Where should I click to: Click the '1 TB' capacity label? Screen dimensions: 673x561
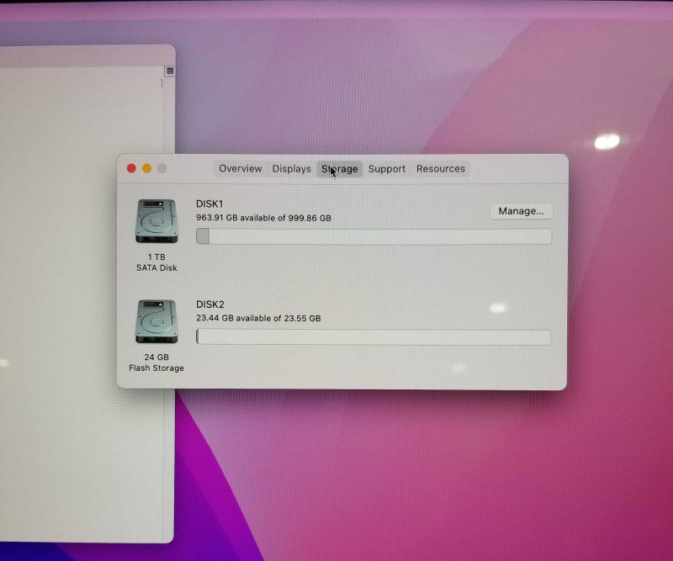coord(156,257)
